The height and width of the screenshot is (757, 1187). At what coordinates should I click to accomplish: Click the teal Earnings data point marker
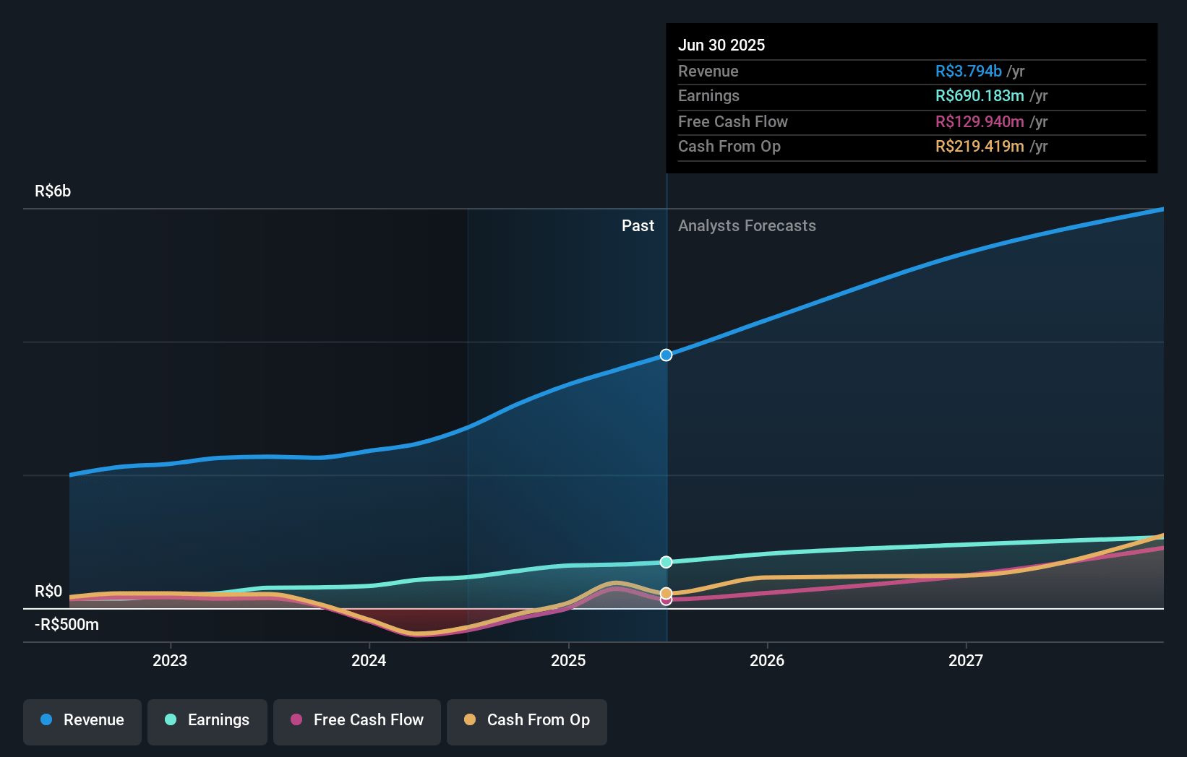667,562
